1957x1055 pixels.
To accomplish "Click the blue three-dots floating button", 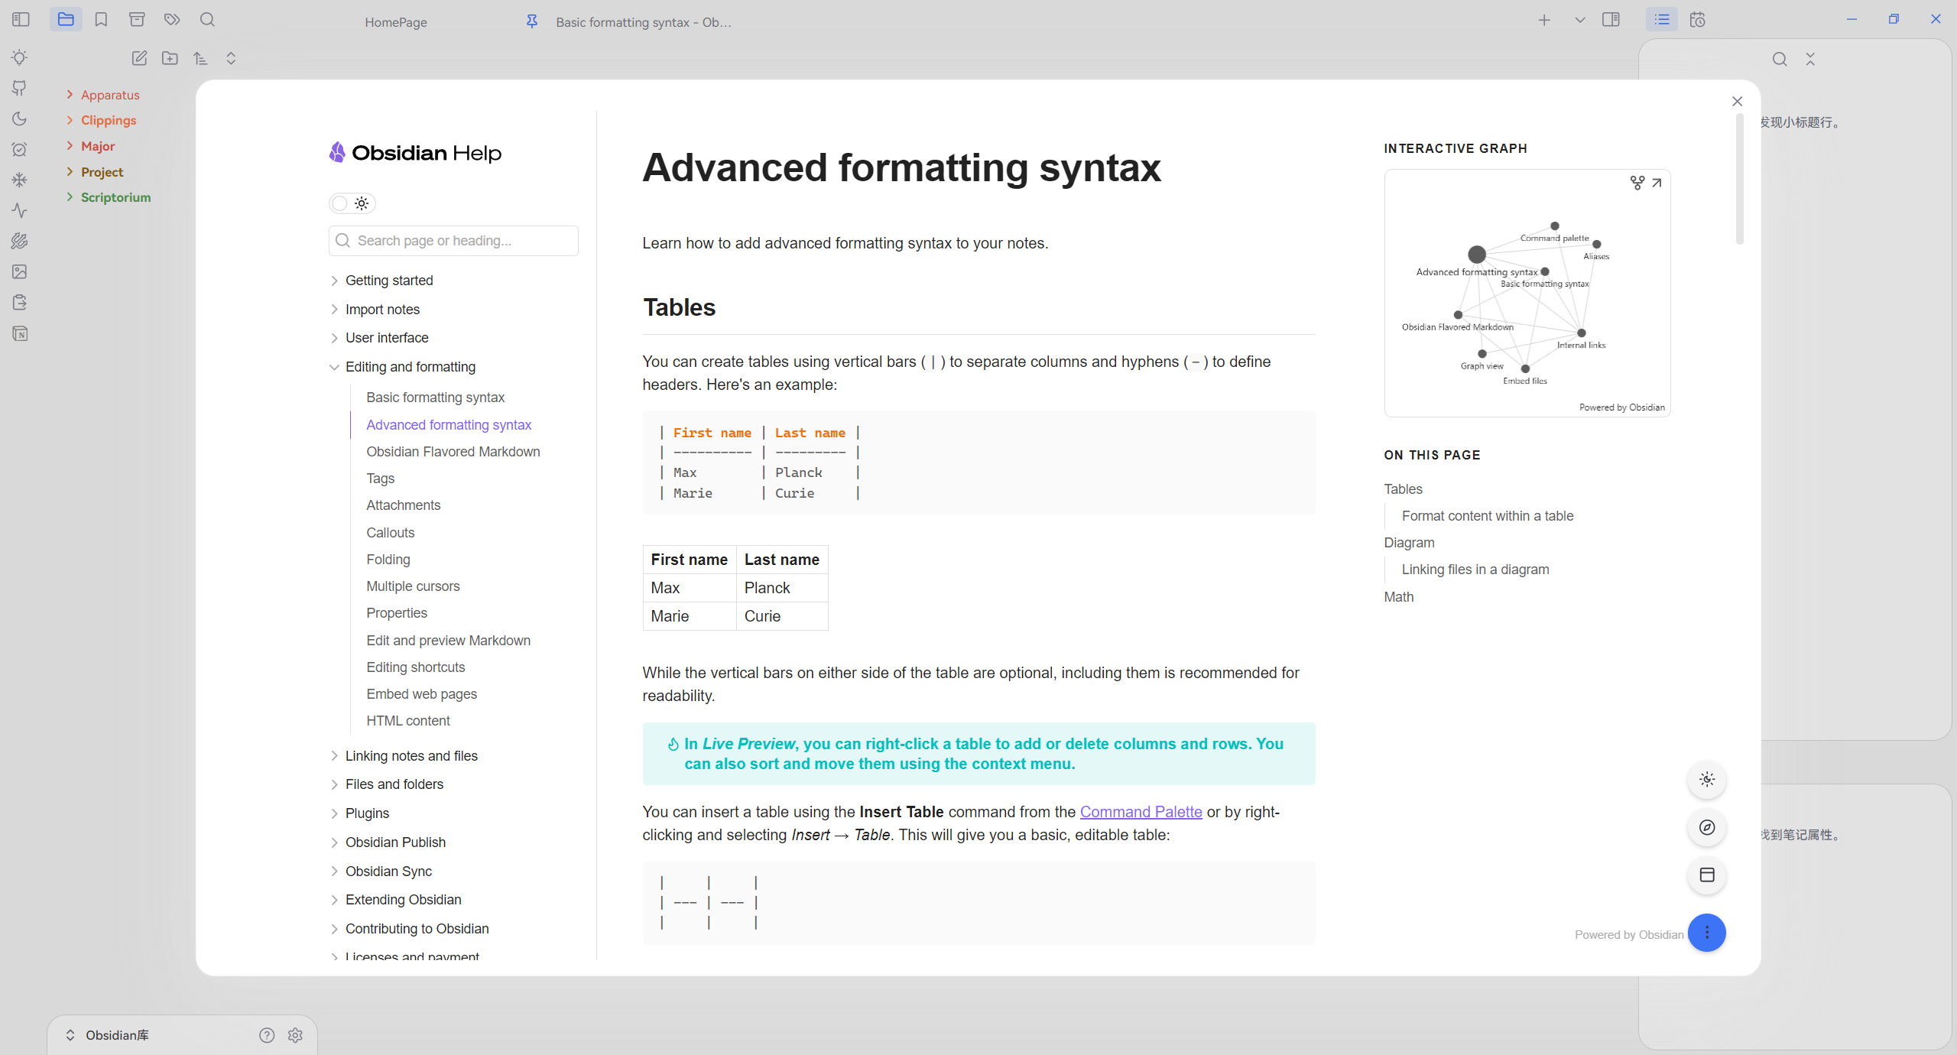I will [x=1707, y=933].
